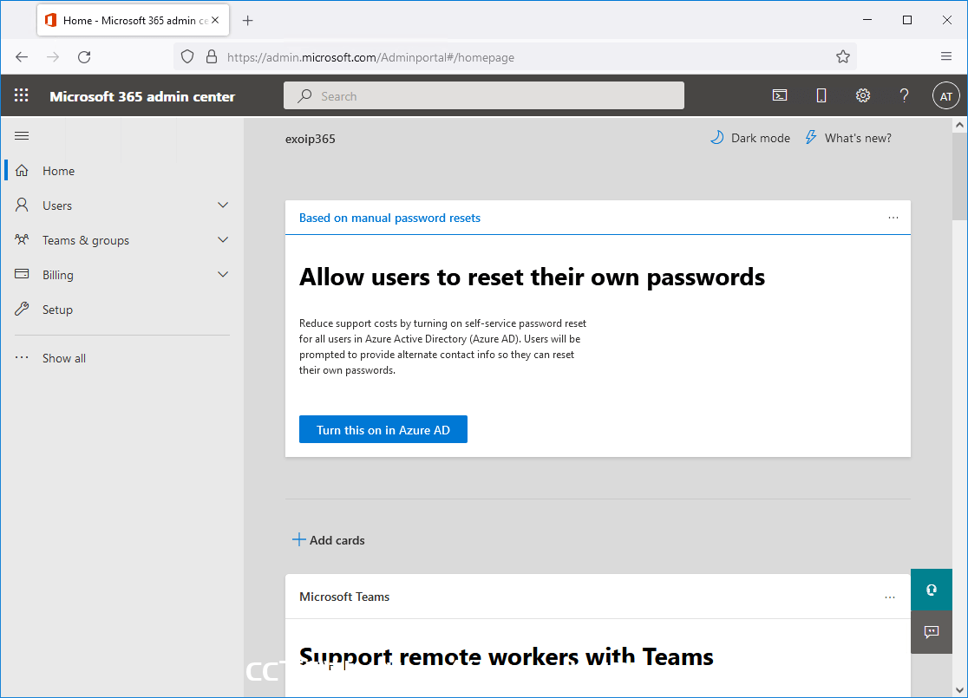Open the teal help and support headset button
Viewport: 968px width, 698px height.
click(x=932, y=590)
